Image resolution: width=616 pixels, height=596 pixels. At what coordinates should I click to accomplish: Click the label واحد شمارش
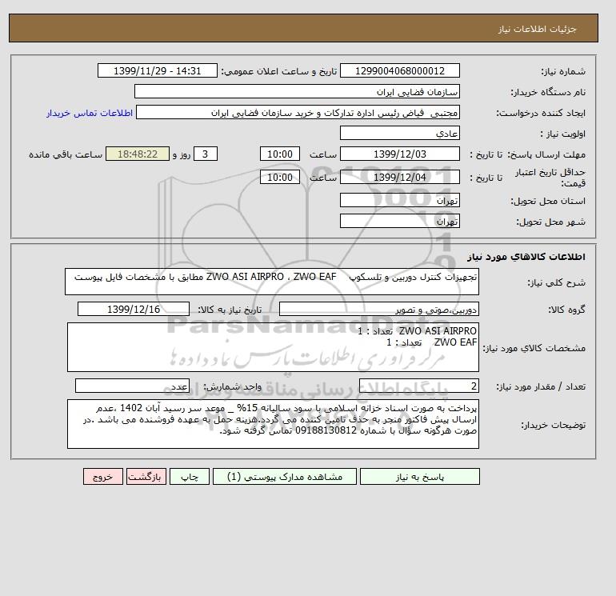tap(233, 386)
